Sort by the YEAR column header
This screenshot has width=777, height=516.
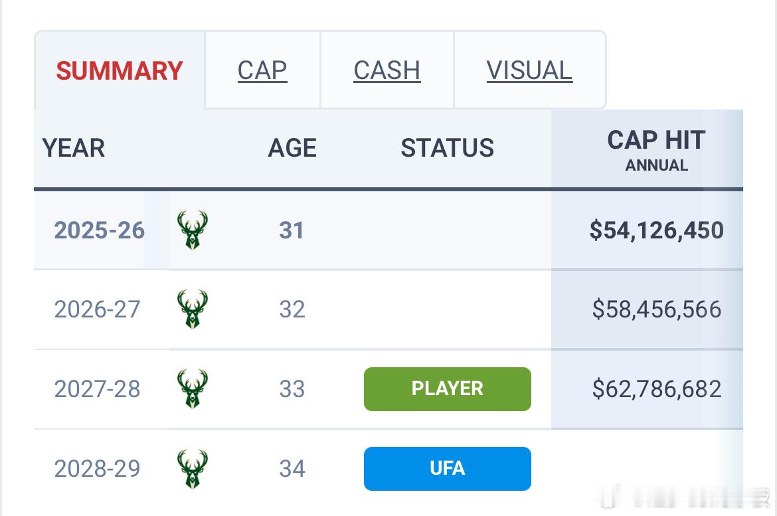pos(73,147)
